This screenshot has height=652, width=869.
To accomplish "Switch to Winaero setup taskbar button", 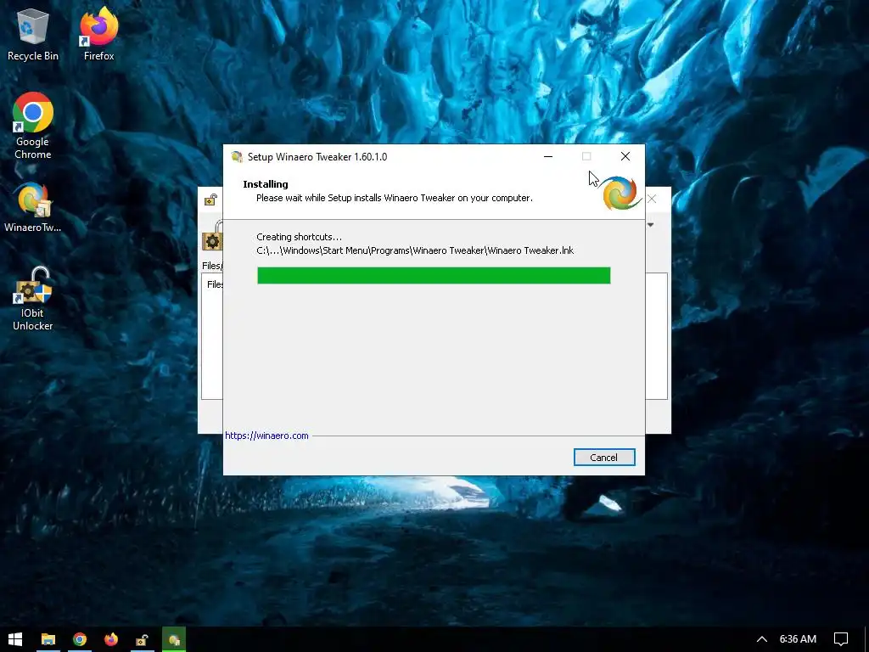I will click(174, 639).
